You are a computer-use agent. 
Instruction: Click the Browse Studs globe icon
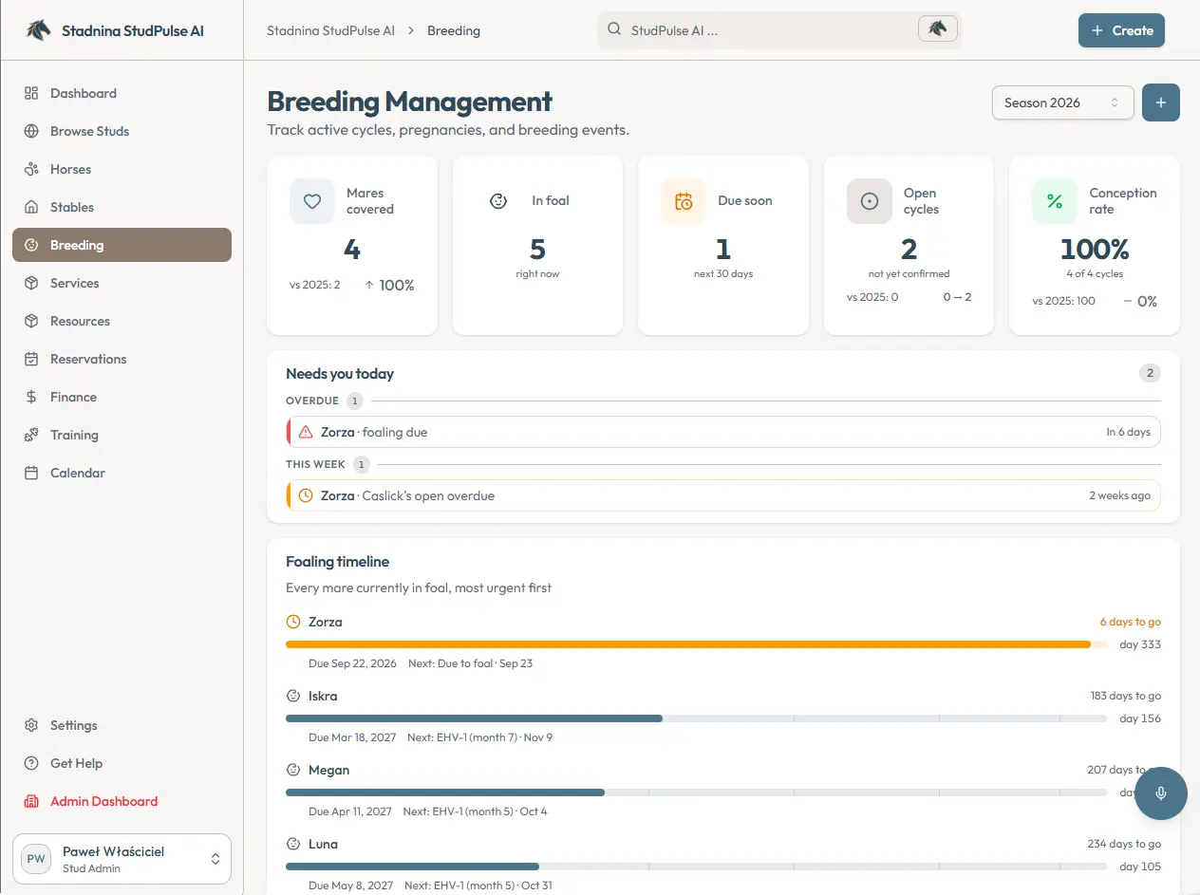31,131
